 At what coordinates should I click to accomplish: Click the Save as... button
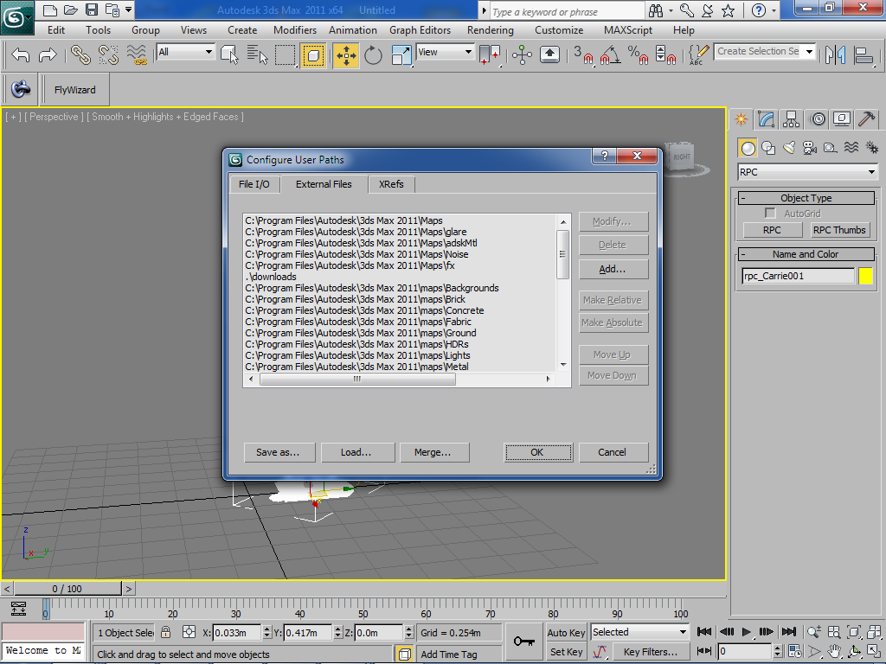(x=278, y=452)
